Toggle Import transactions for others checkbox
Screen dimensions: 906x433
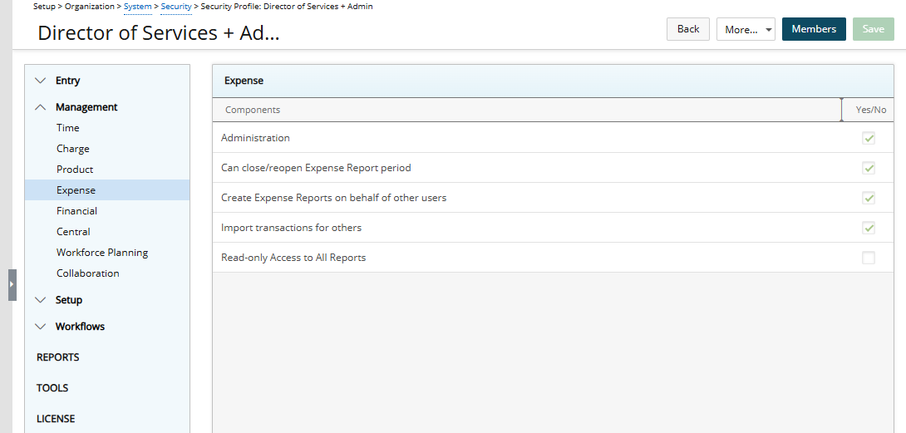pyautogui.click(x=868, y=228)
